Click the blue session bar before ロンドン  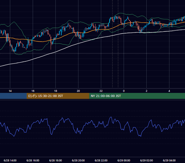[13, 96]
